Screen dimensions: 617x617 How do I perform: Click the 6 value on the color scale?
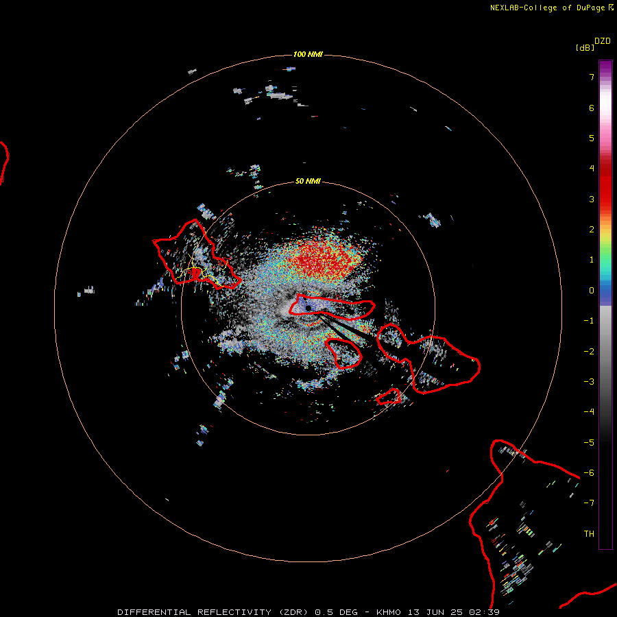(x=592, y=108)
